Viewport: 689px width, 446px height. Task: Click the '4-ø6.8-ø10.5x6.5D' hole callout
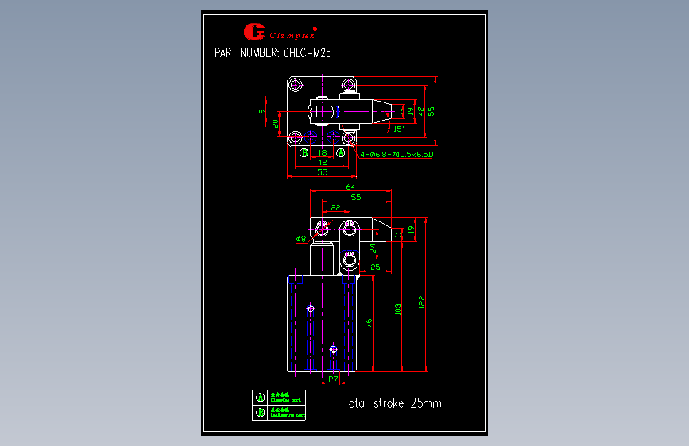click(397, 155)
